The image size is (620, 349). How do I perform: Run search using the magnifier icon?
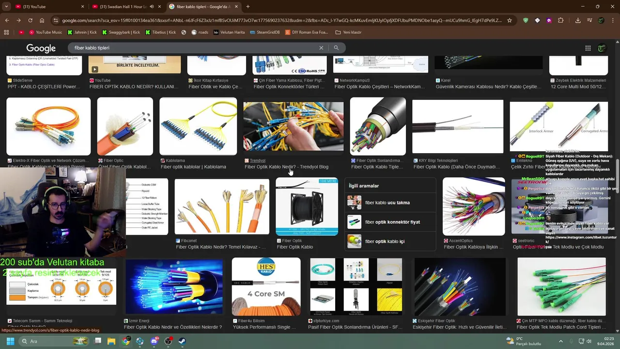(336, 48)
